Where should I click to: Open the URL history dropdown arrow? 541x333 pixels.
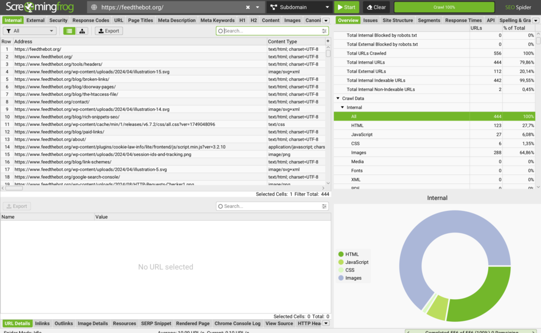[257, 7]
